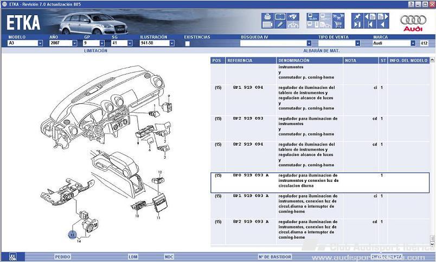The height and width of the screenshot is (262, 436).
Task: Click the pencil edit icon
Action: pos(280,24)
